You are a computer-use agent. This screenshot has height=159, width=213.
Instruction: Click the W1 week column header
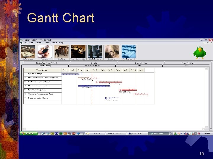[x=65, y=70]
